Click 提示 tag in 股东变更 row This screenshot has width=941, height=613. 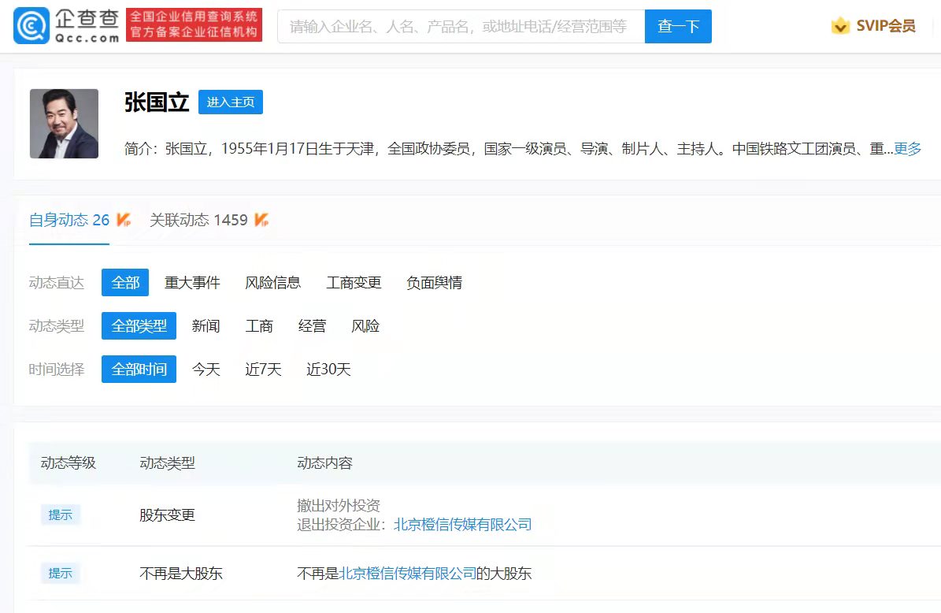tap(60, 515)
